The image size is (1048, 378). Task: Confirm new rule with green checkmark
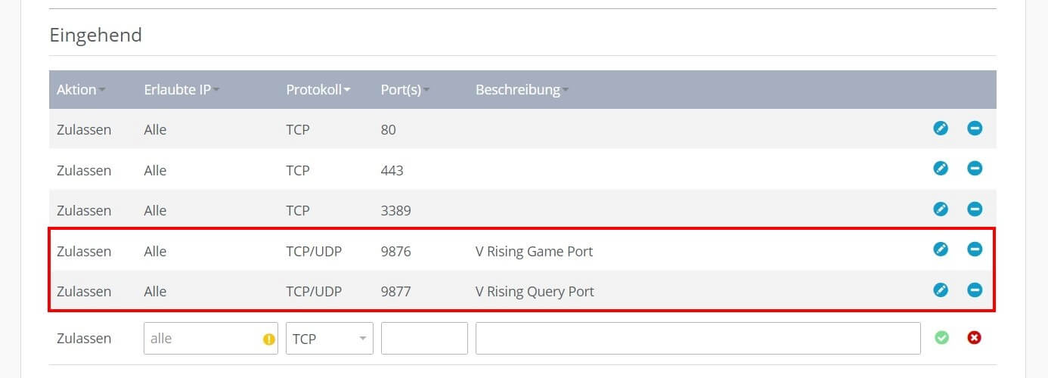(x=941, y=338)
